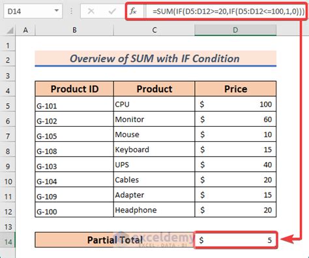Click the UPS price cell showing 40
Image resolution: width=309 pixels, height=258 pixels.
tap(235, 165)
